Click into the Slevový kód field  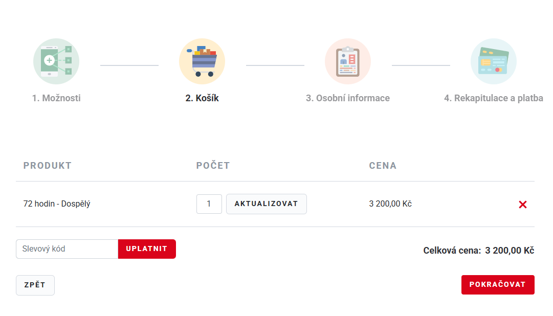coord(67,249)
